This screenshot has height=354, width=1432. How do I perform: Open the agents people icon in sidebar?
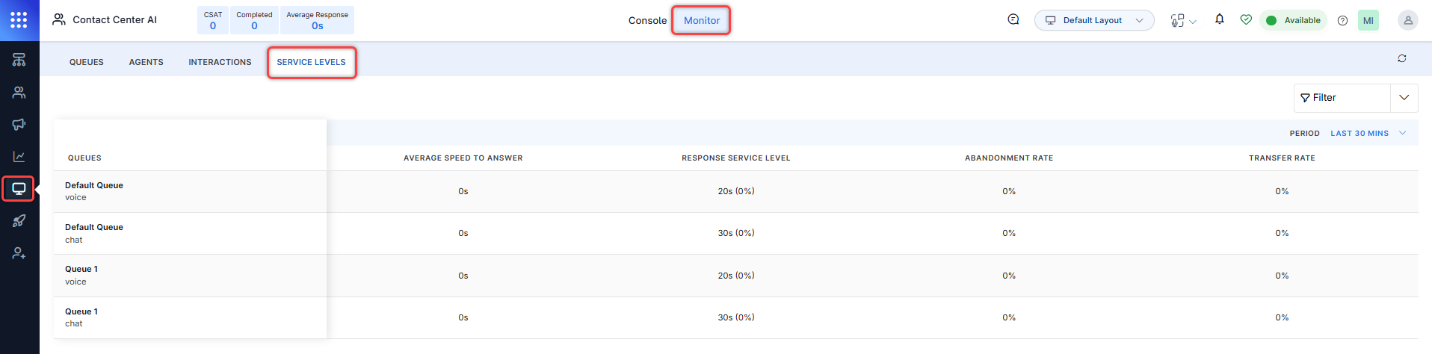coord(19,93)
